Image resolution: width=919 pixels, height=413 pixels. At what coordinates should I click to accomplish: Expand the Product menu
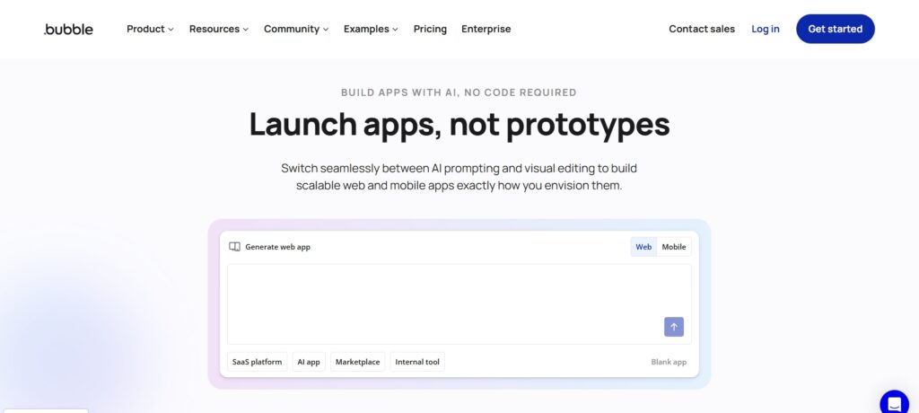[150, 29]
